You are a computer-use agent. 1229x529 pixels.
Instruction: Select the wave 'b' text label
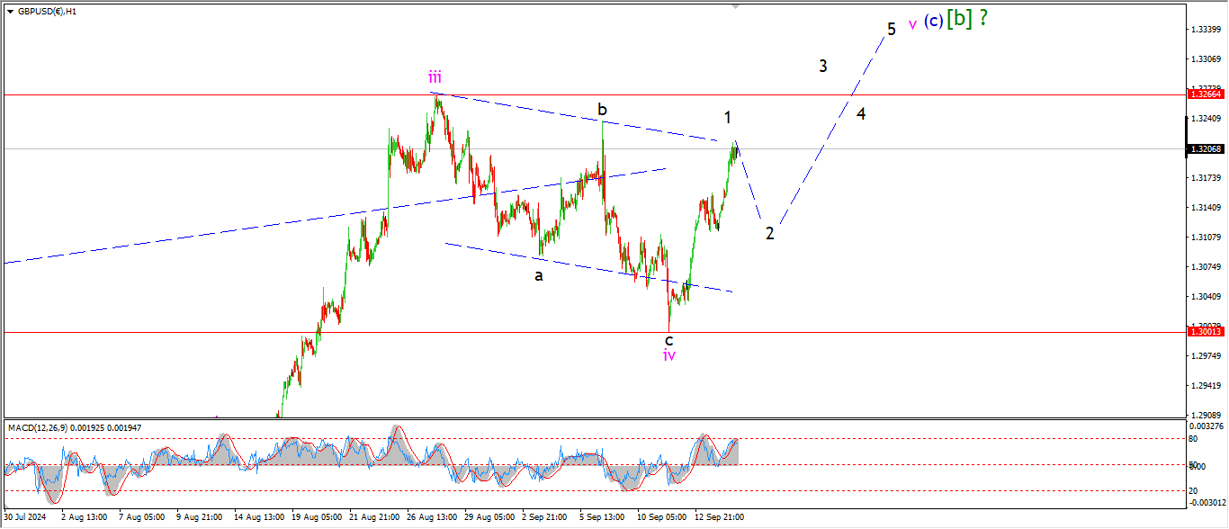[x=603, y=110]
